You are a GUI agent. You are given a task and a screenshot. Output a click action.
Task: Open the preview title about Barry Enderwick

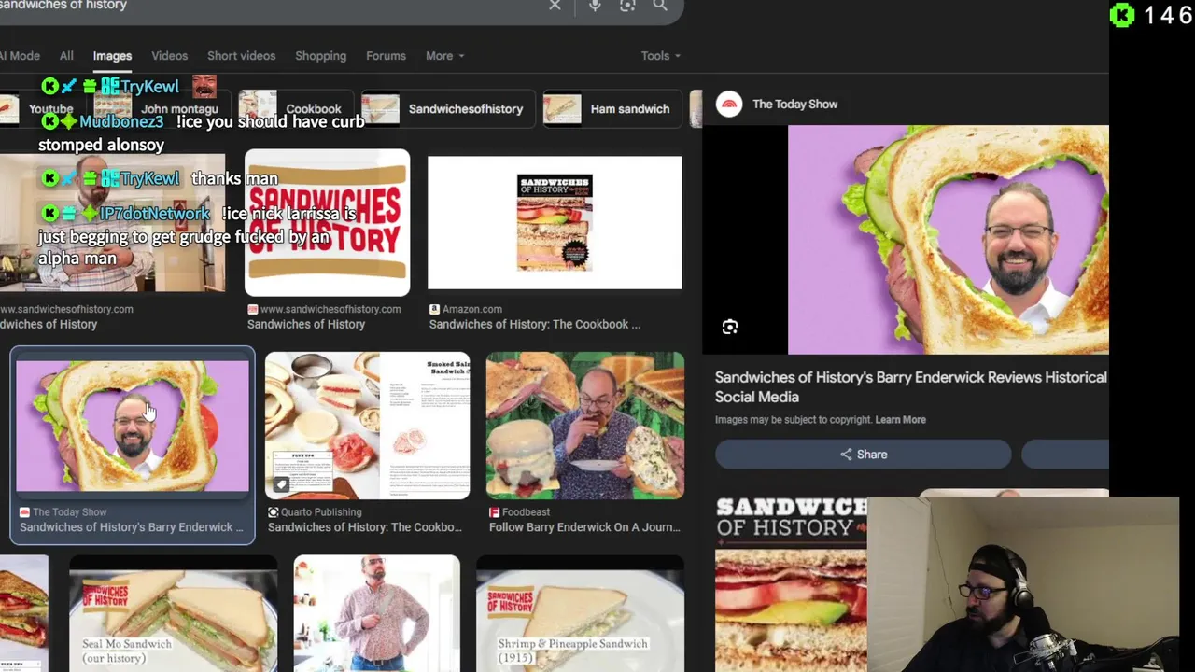pos(910,387)
